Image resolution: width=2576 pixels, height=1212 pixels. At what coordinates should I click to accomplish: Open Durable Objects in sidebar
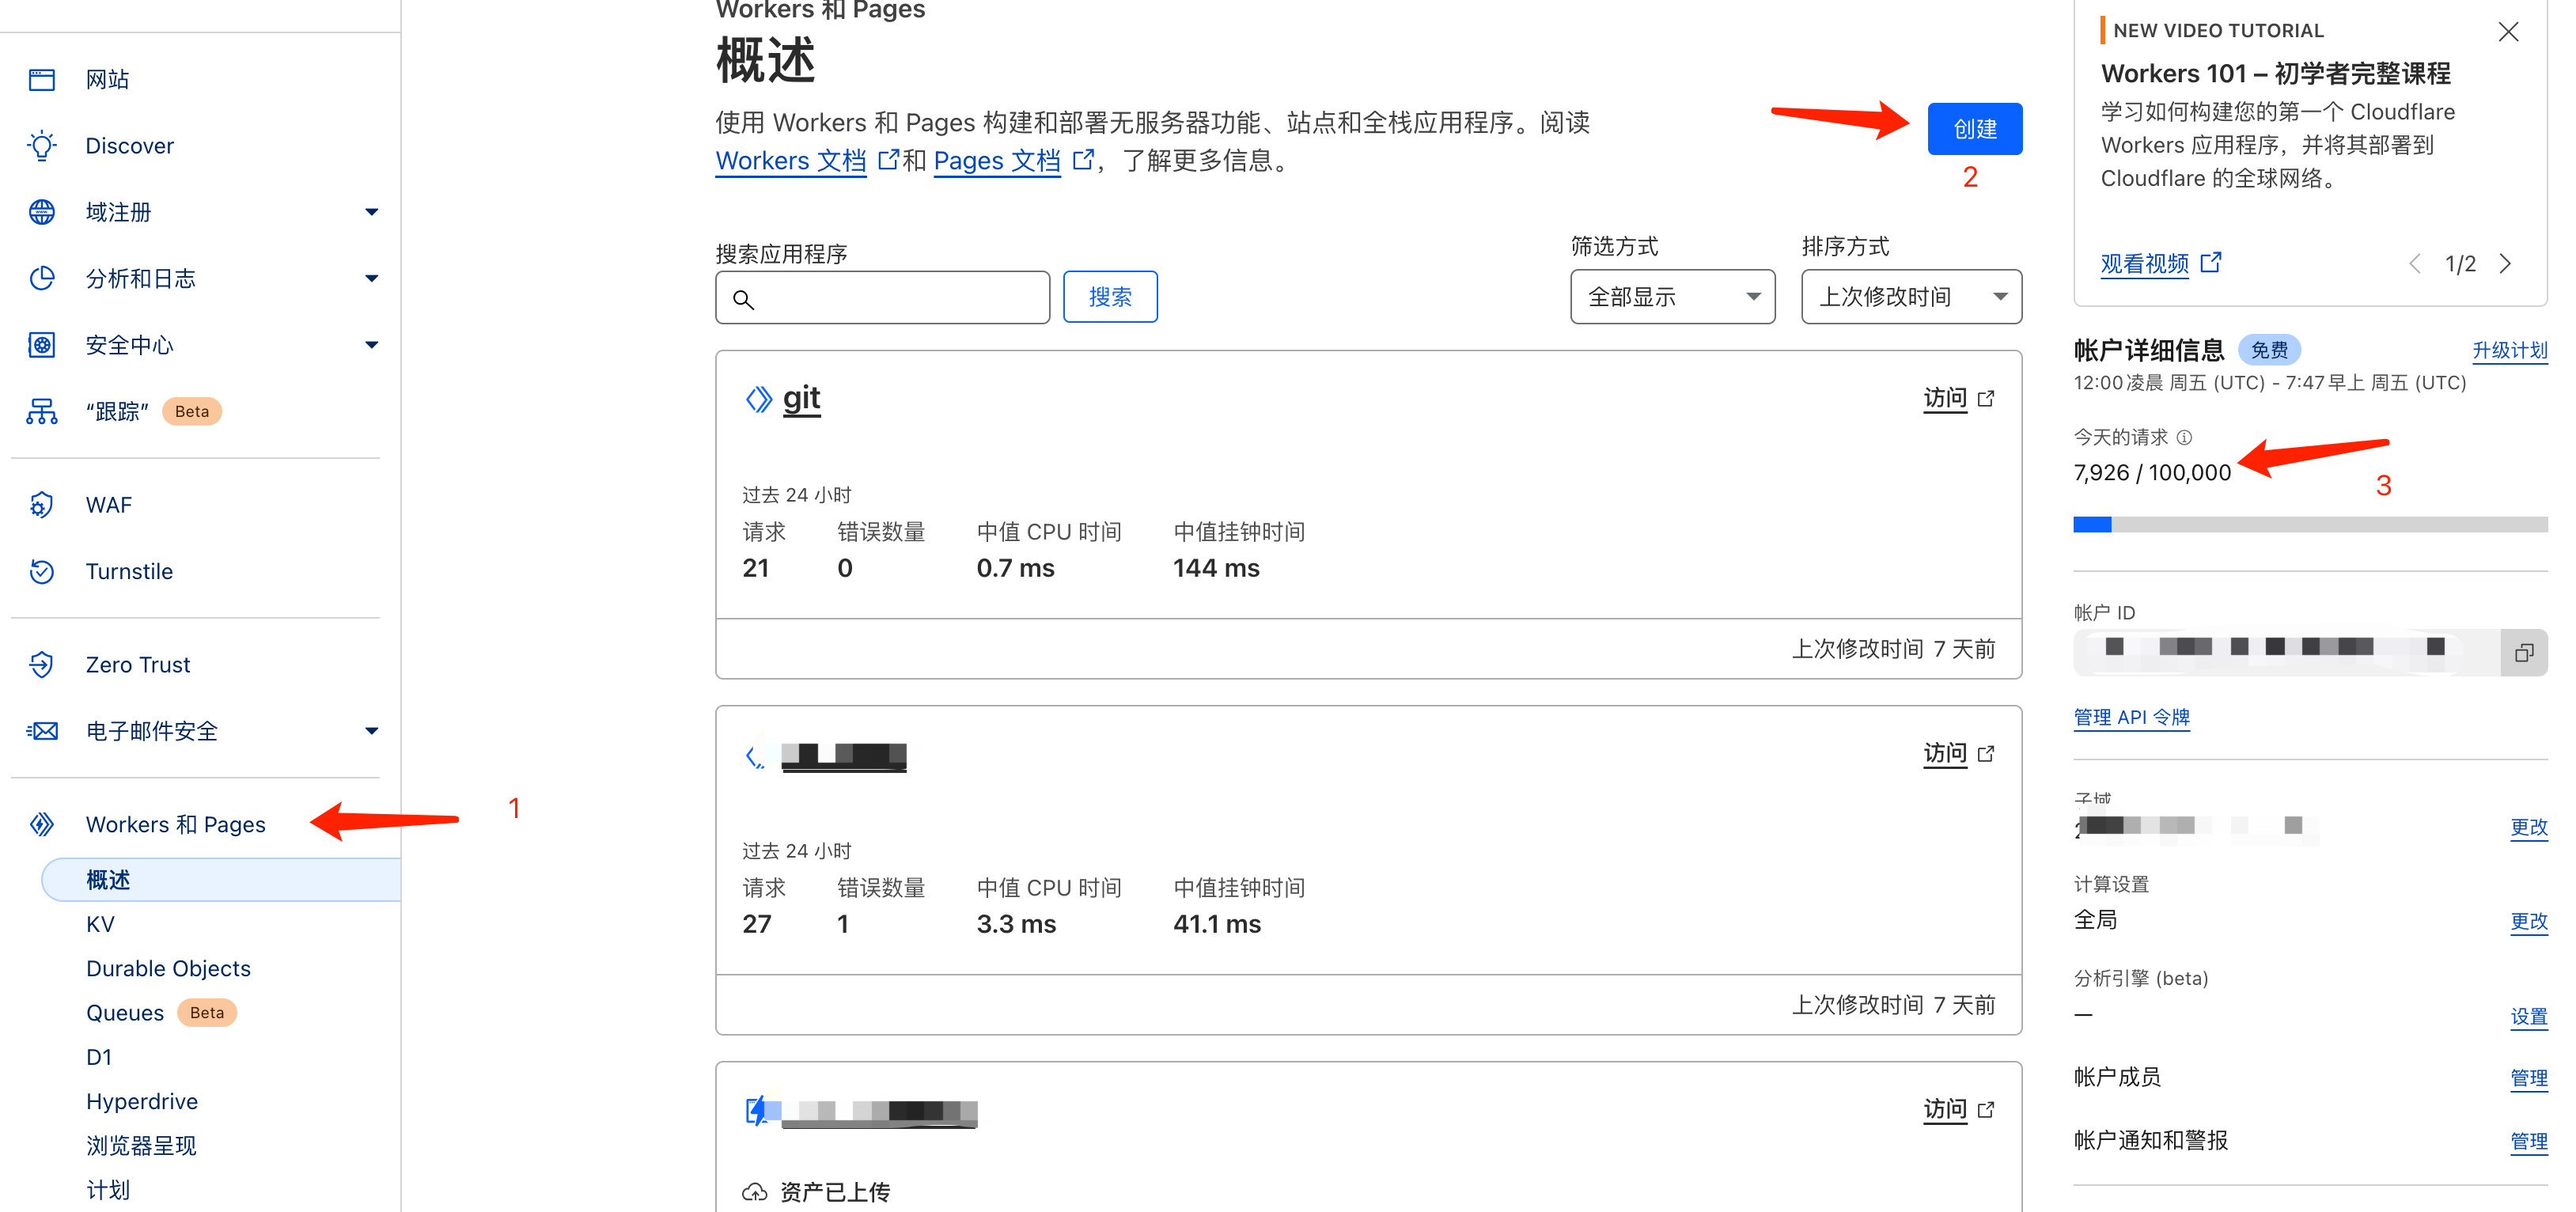168,968
